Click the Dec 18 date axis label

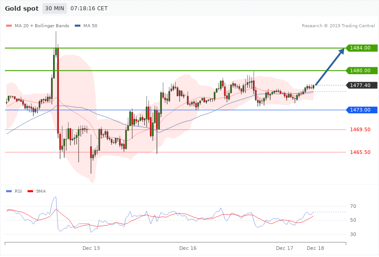(315, 248)
